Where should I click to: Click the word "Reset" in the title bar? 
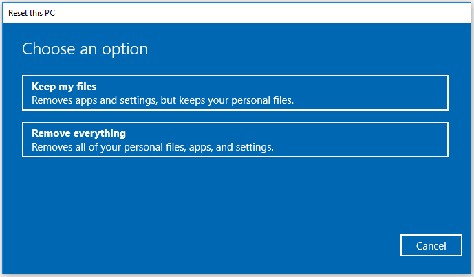[19, 12]
